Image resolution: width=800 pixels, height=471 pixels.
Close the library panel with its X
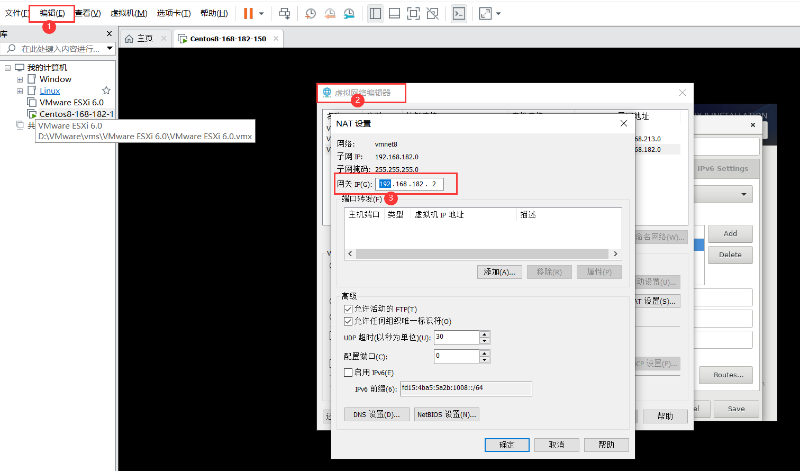pyautogui.click(x=109, y=34)
